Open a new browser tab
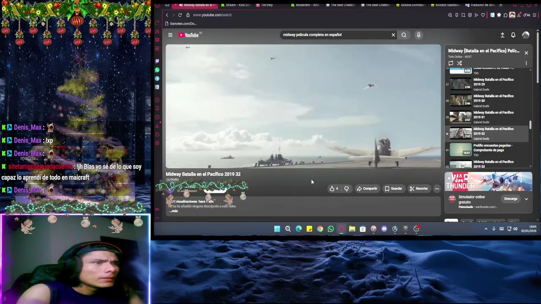The height and width of the screenshot is (304, 541). 501,5
